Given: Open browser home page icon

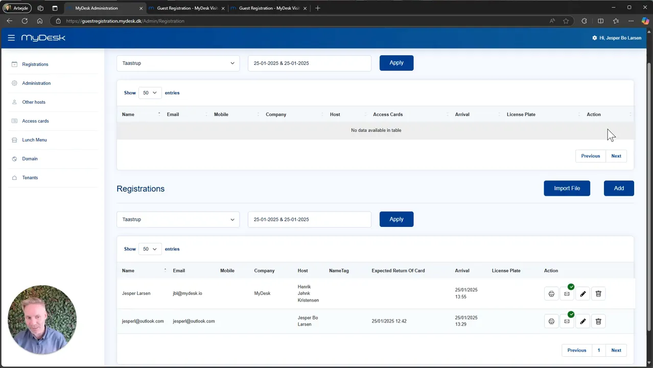Looking at the screenshot, I should 39,21.
